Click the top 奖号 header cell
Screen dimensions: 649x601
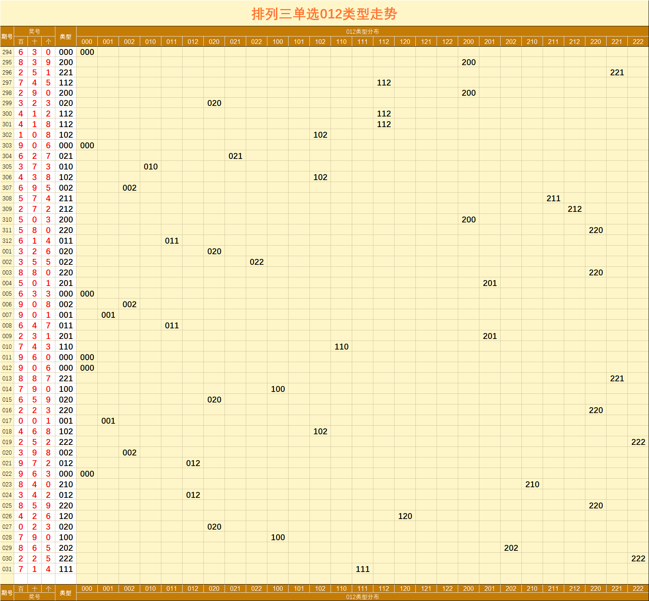tap(35, 31)
